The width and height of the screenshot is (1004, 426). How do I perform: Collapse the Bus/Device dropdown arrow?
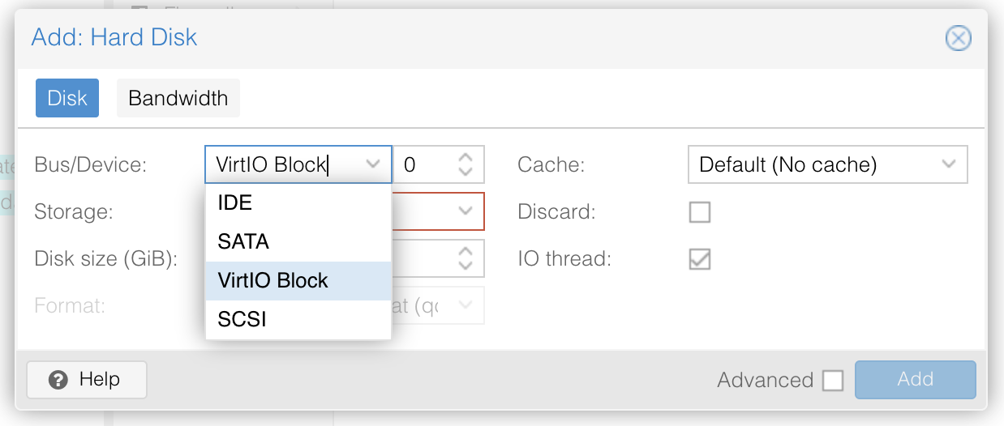click(373, 164)
